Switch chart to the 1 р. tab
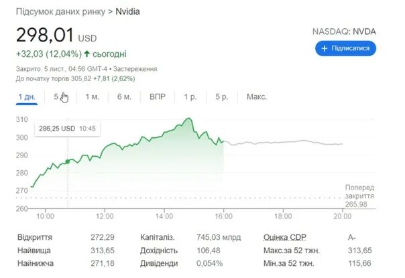 pyautogui.click(x=190, y=97)
